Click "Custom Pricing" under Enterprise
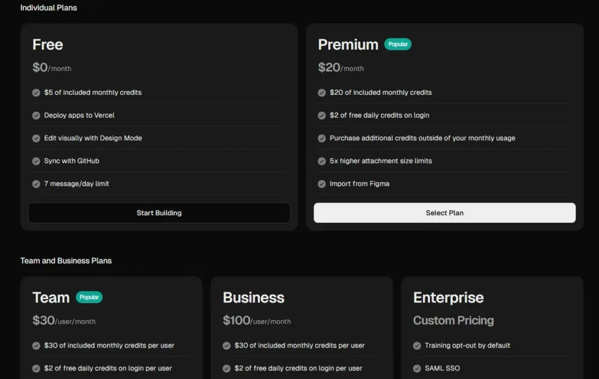 pyautogui.click(x=453, y=321)
